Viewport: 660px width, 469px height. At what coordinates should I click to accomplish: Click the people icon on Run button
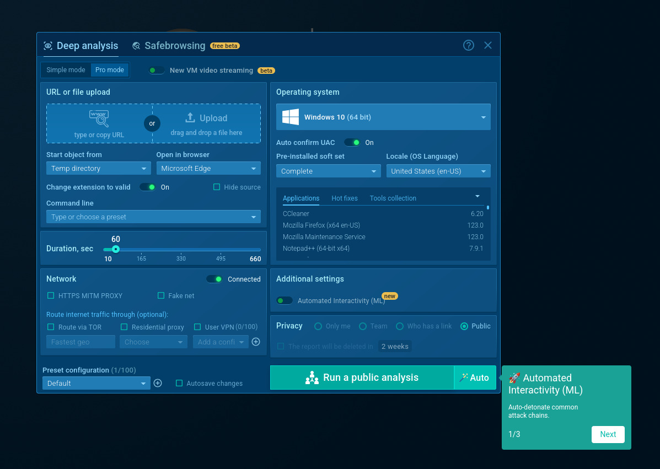[312, 378]
